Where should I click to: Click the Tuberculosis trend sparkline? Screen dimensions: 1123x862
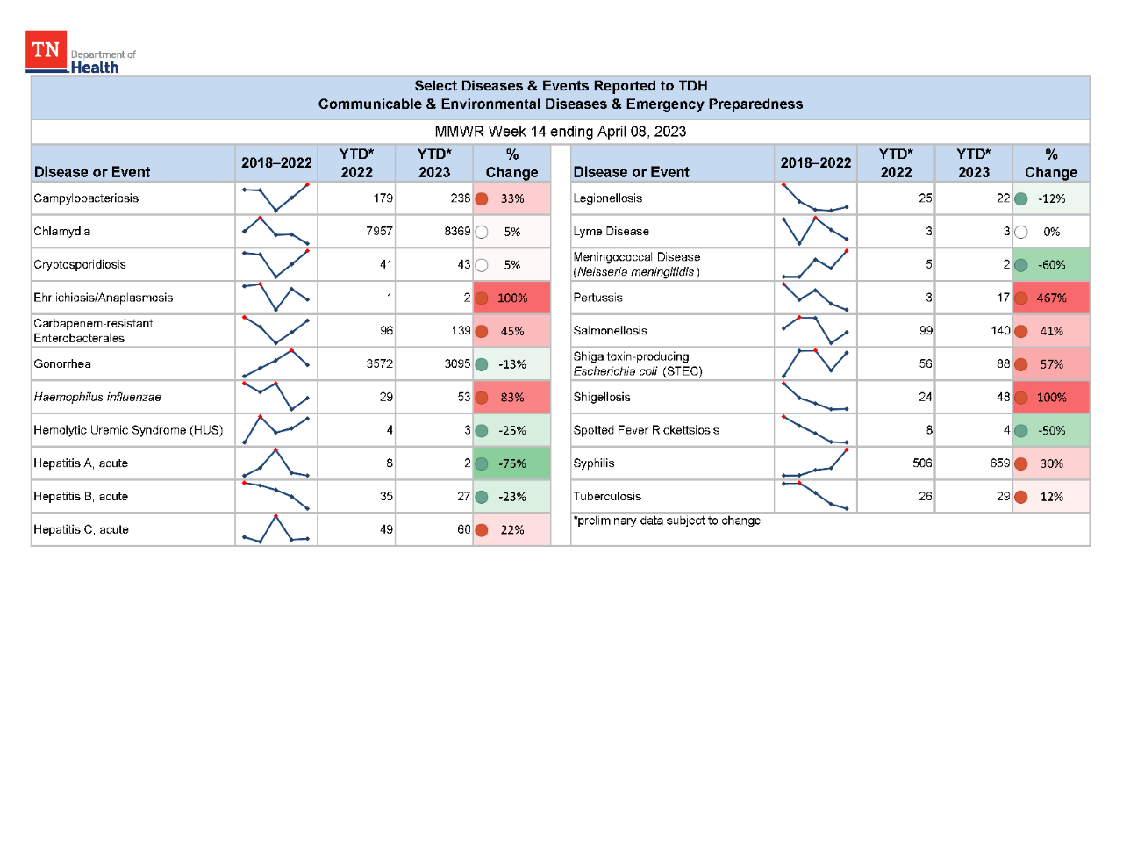pos(815,496)
